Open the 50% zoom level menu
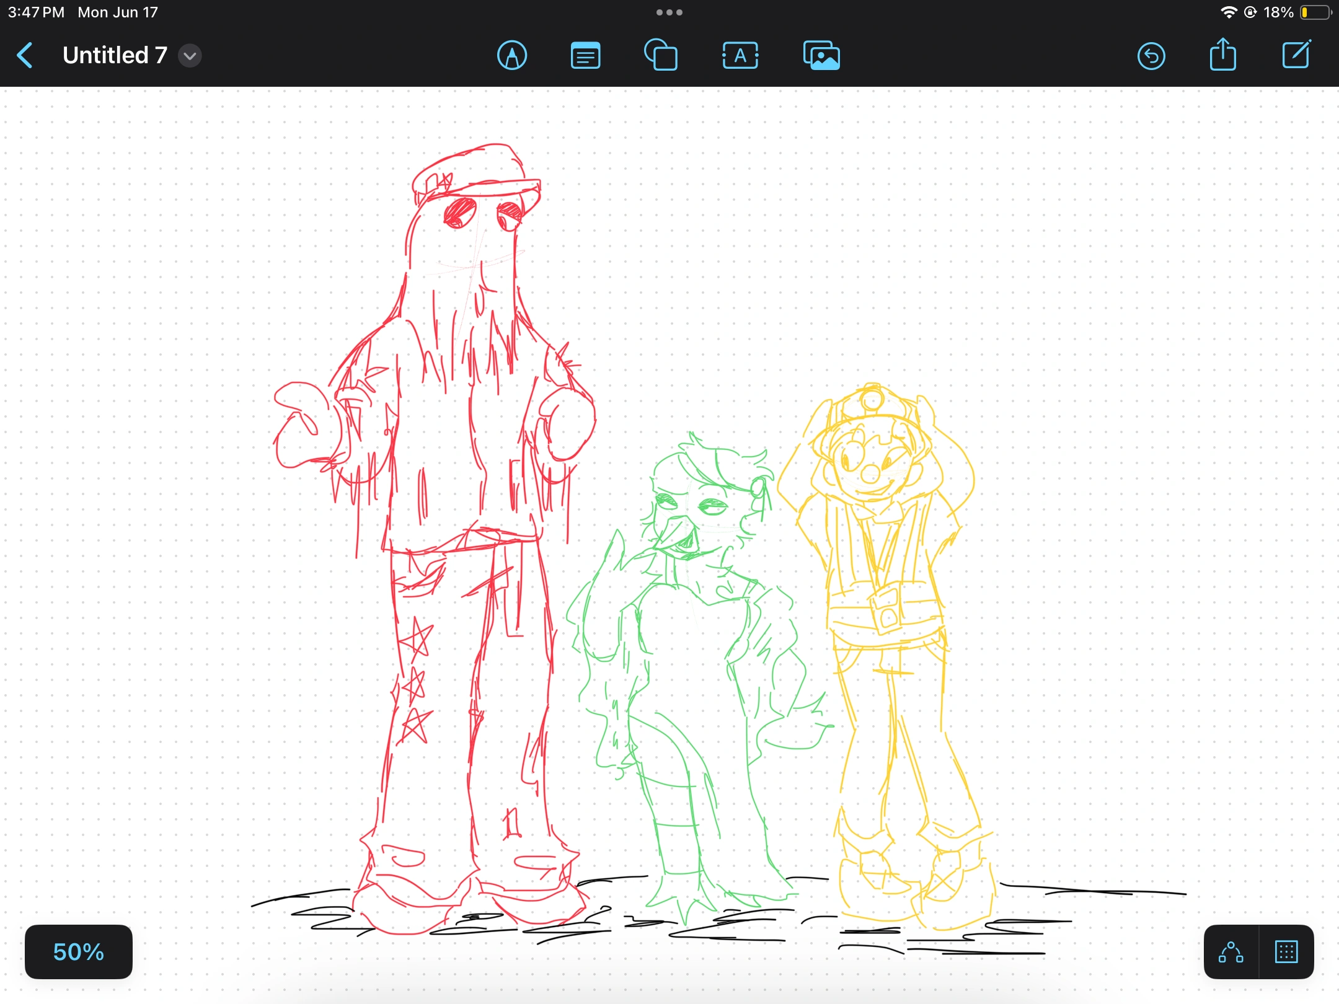This screenshot has height=1004, width=1339. [x=79, y=952]
